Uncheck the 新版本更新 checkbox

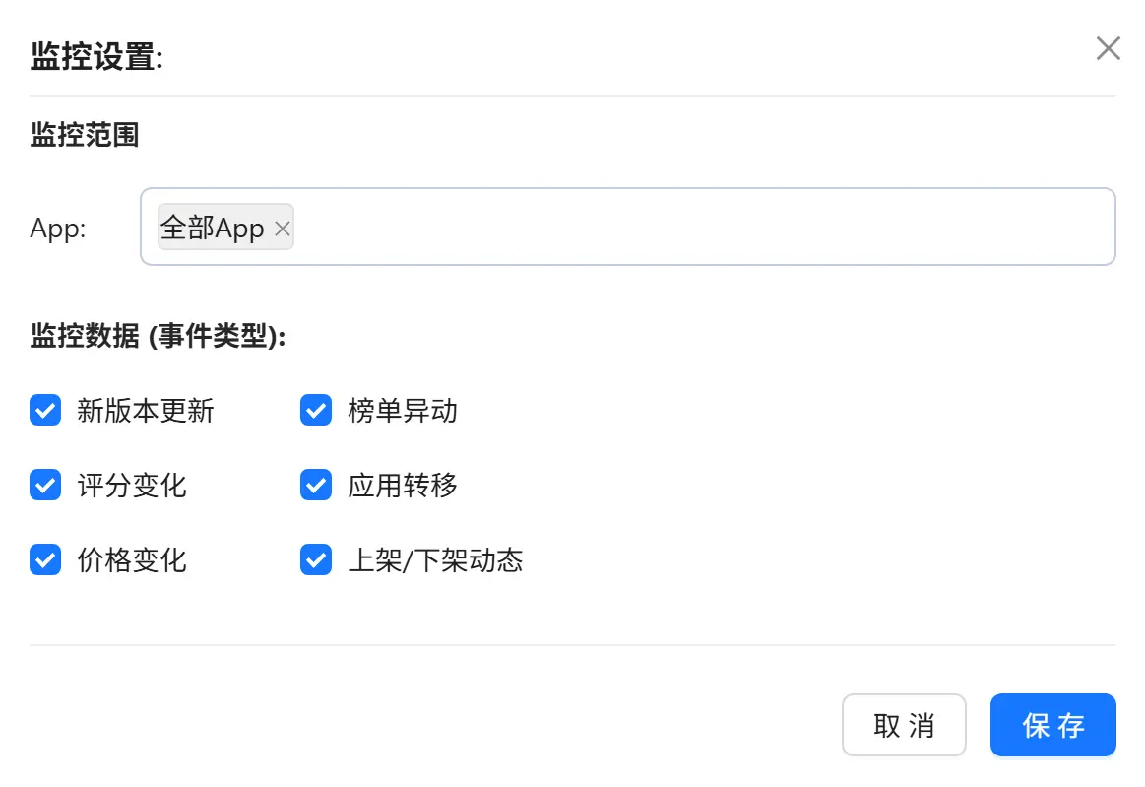tap(45, 411)
